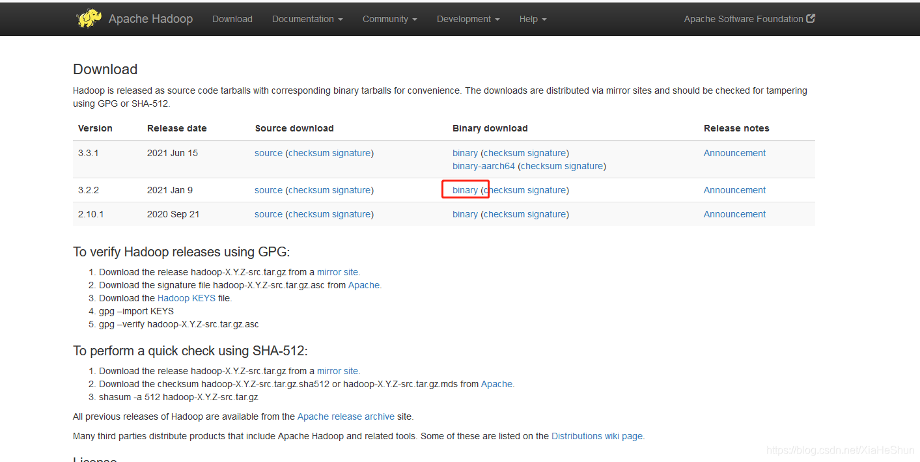
Task: Download binary for version 3.3.1
Action: [465, 153]
